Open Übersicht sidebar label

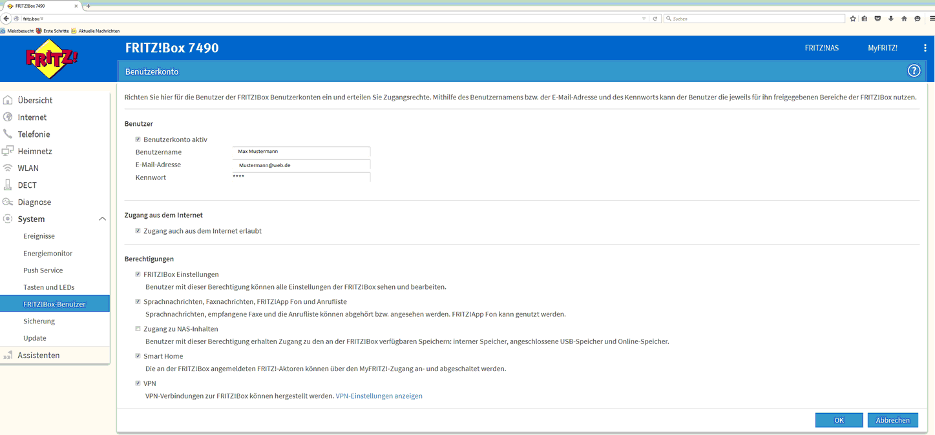[x=35, y=100]
